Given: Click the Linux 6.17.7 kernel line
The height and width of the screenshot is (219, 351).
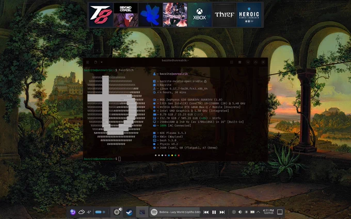Looking at the screenshot, I should [x=180, y=89].
